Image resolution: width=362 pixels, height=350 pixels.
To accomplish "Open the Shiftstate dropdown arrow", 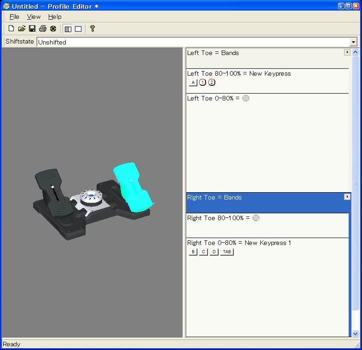I will pos(353,42).
